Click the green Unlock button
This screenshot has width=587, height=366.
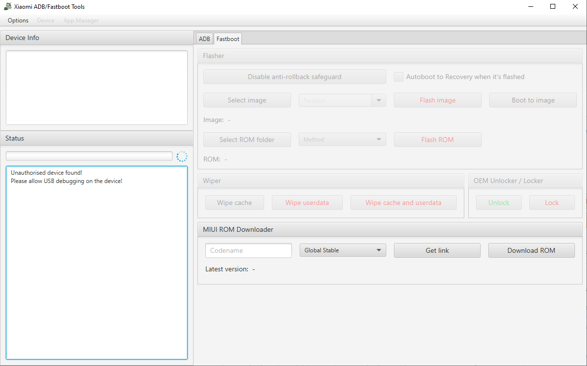499,203
